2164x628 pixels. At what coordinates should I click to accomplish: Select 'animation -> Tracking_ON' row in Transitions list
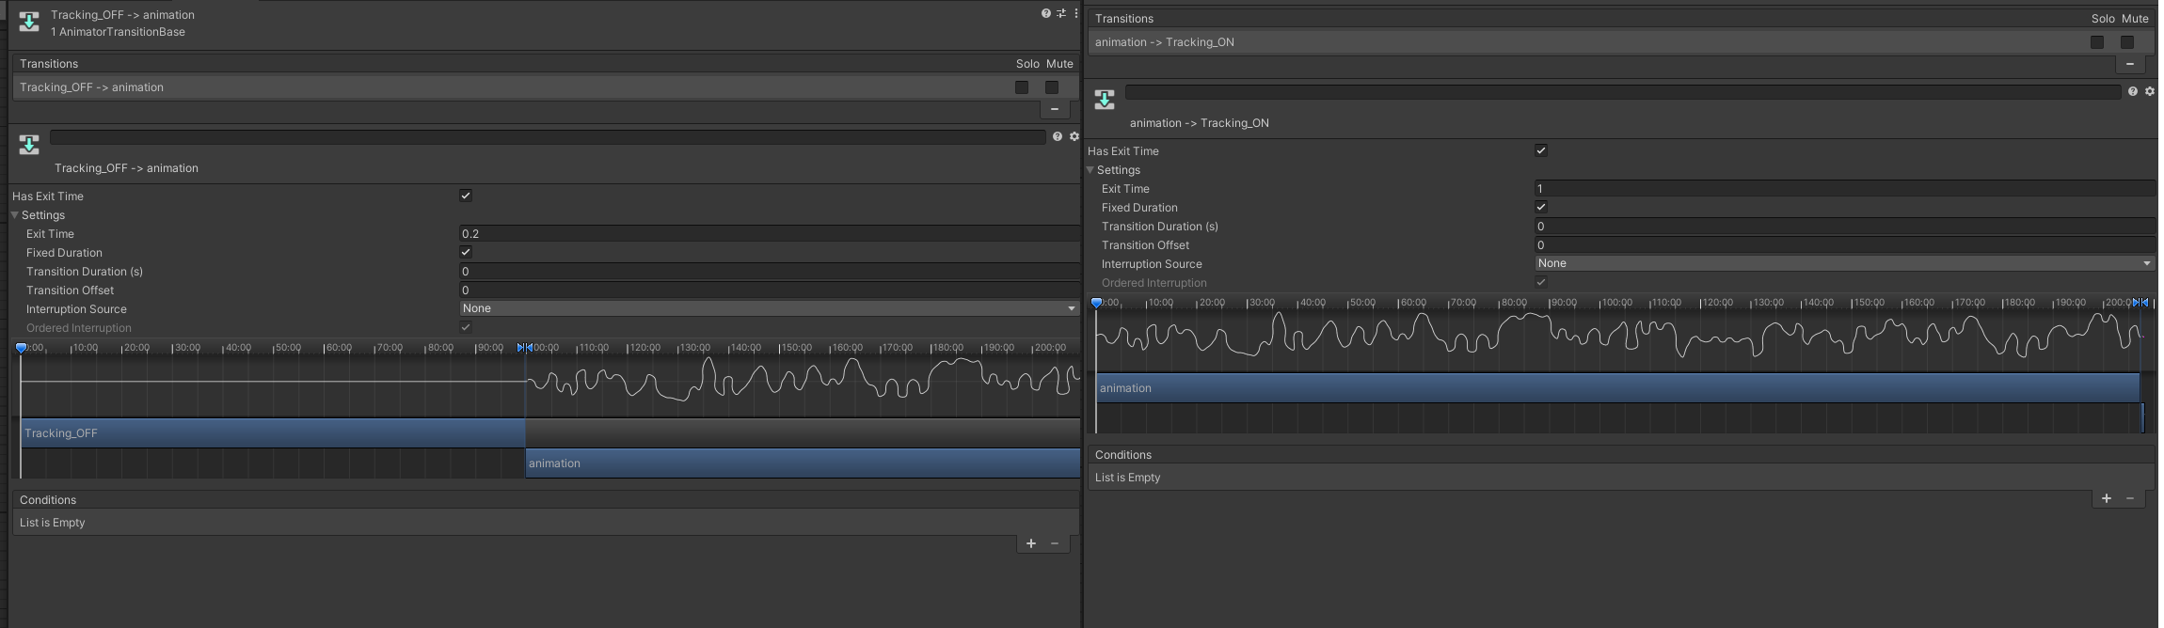(1621, 42)
